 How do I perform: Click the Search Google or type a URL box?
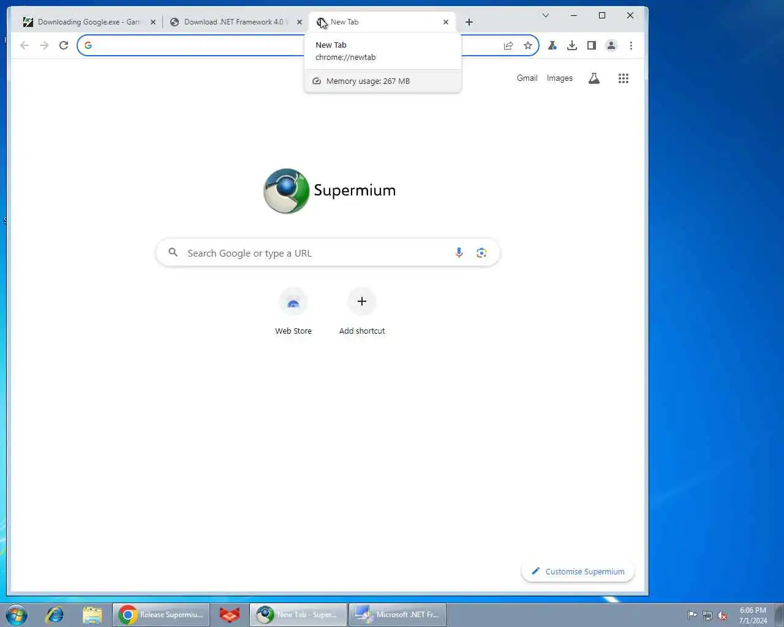328,253
